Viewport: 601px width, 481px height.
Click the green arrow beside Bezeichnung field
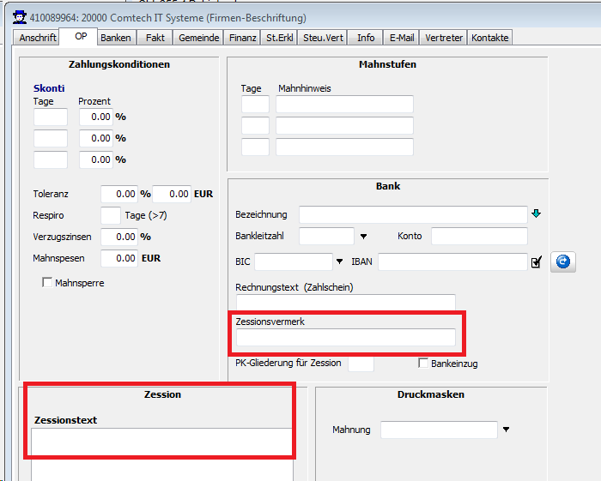537,213
